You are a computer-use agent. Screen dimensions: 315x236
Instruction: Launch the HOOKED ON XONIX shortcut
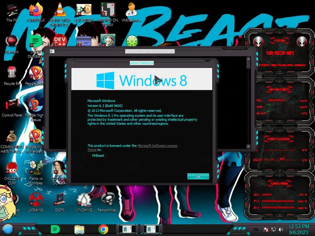(108, 14)
